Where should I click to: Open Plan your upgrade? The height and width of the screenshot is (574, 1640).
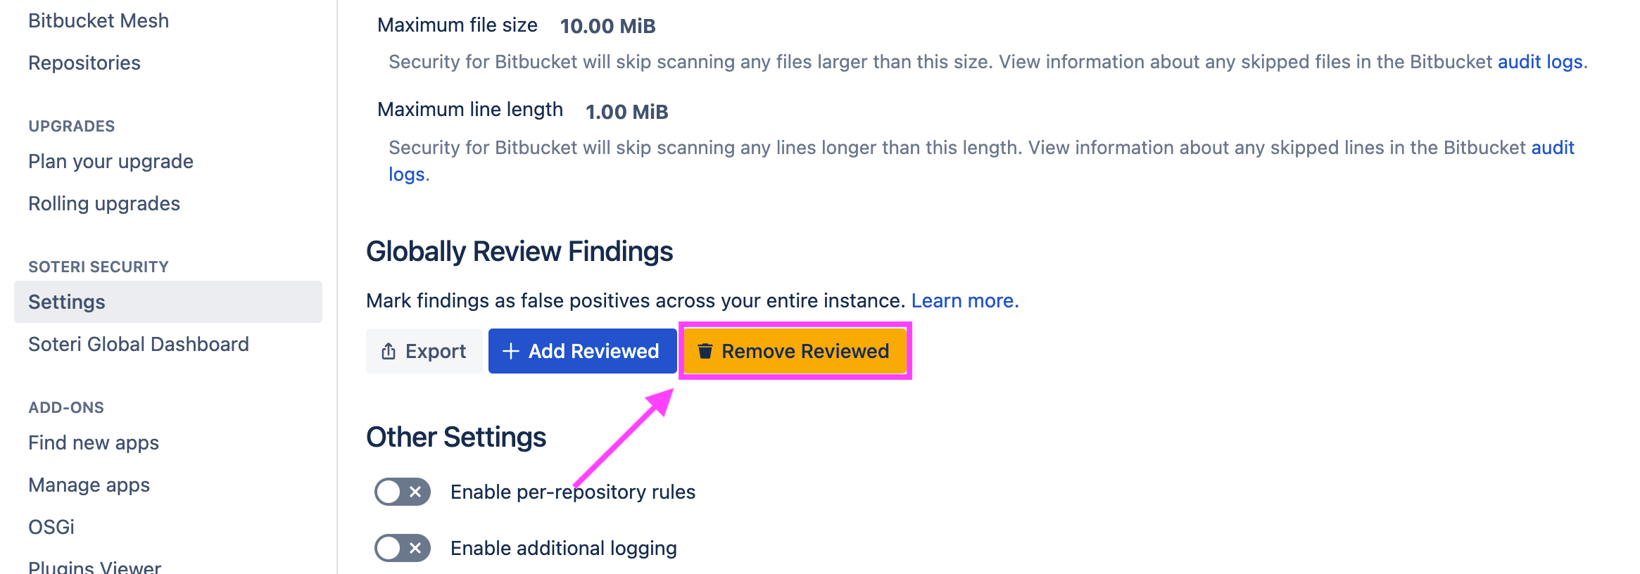[x=111, y=161]
